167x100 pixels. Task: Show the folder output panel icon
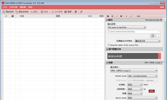pyautogui.click(x=108, y=16)
